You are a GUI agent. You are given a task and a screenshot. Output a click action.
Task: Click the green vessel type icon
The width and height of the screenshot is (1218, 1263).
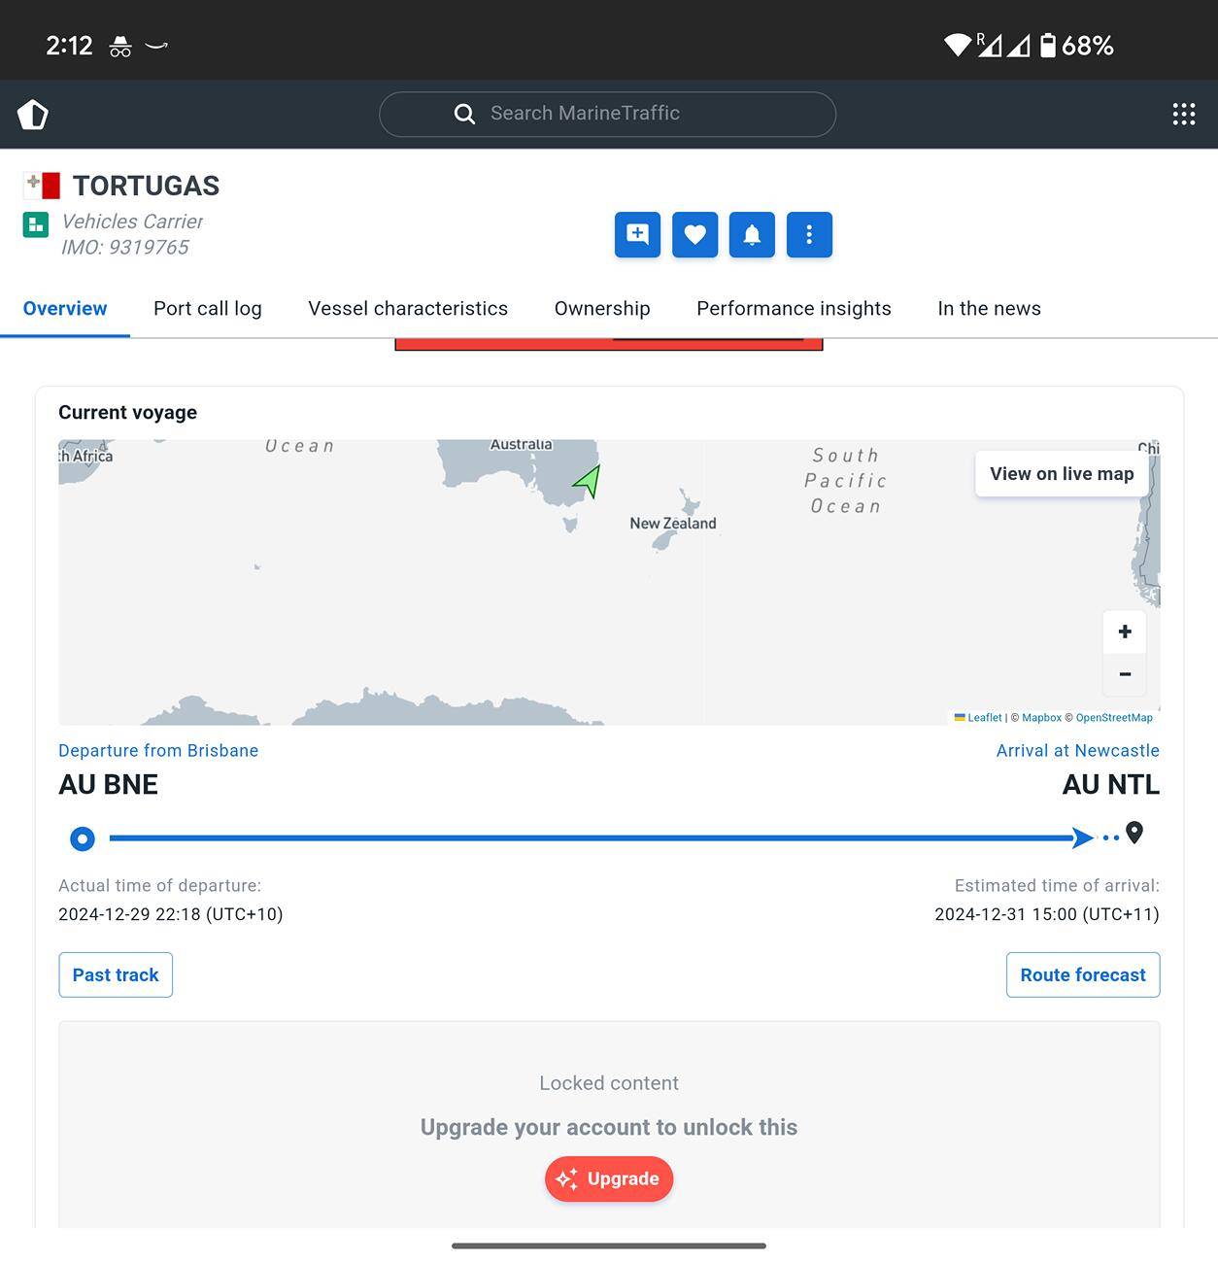point(36,225)
